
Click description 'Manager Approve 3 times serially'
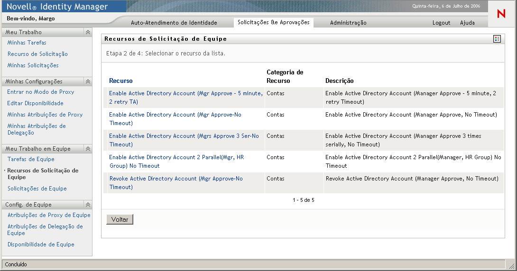coord(403,140)
